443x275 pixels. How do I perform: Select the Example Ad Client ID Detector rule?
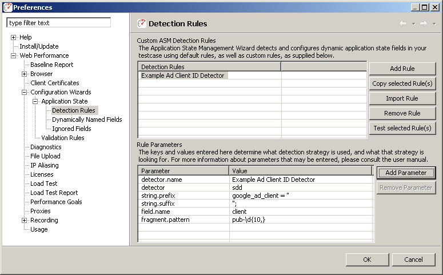183,75
